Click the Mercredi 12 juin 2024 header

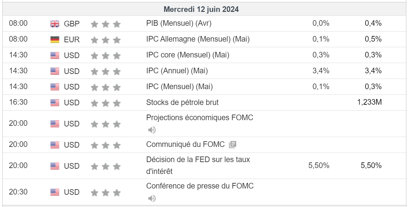[201, 10]
